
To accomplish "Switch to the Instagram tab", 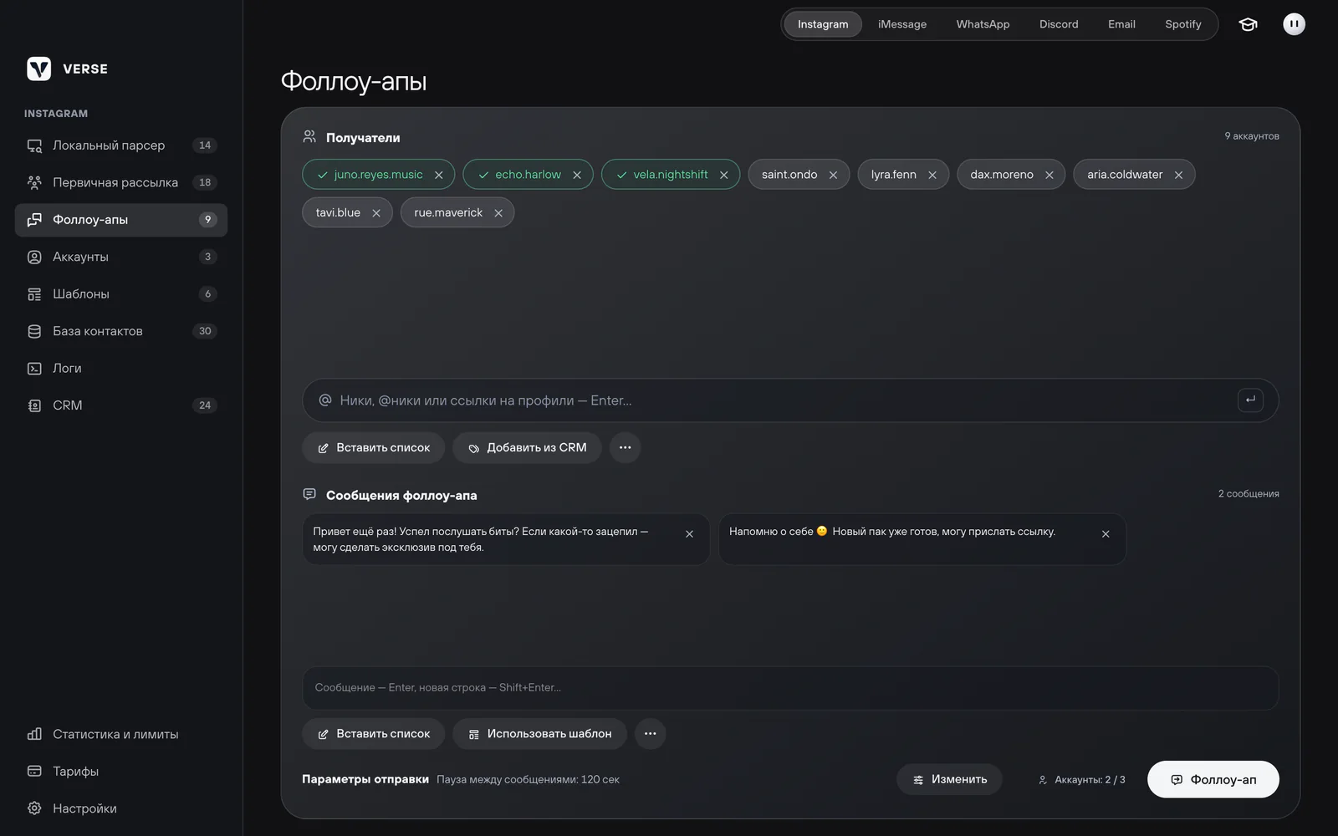I will 823,24.
